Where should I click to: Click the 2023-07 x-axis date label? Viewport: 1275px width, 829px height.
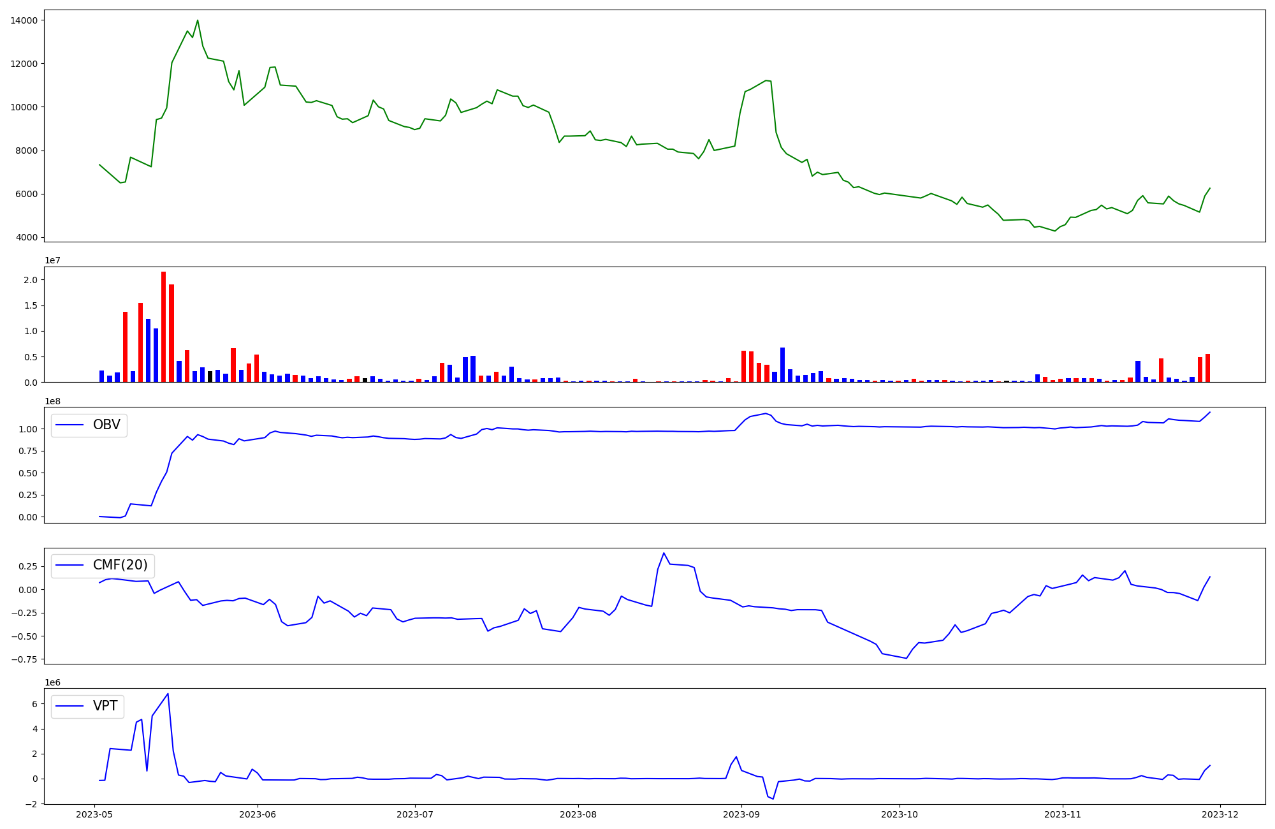coord(415,814)
